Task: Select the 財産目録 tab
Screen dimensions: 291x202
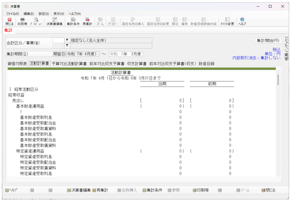Action: click(206, 64)
